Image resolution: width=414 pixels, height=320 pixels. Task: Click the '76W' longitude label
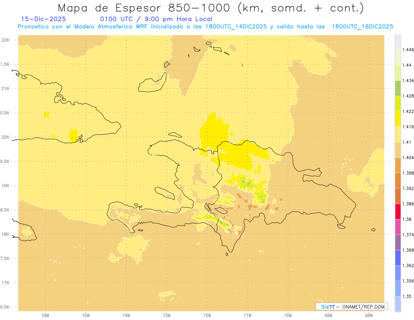click(x=45, y=316)
